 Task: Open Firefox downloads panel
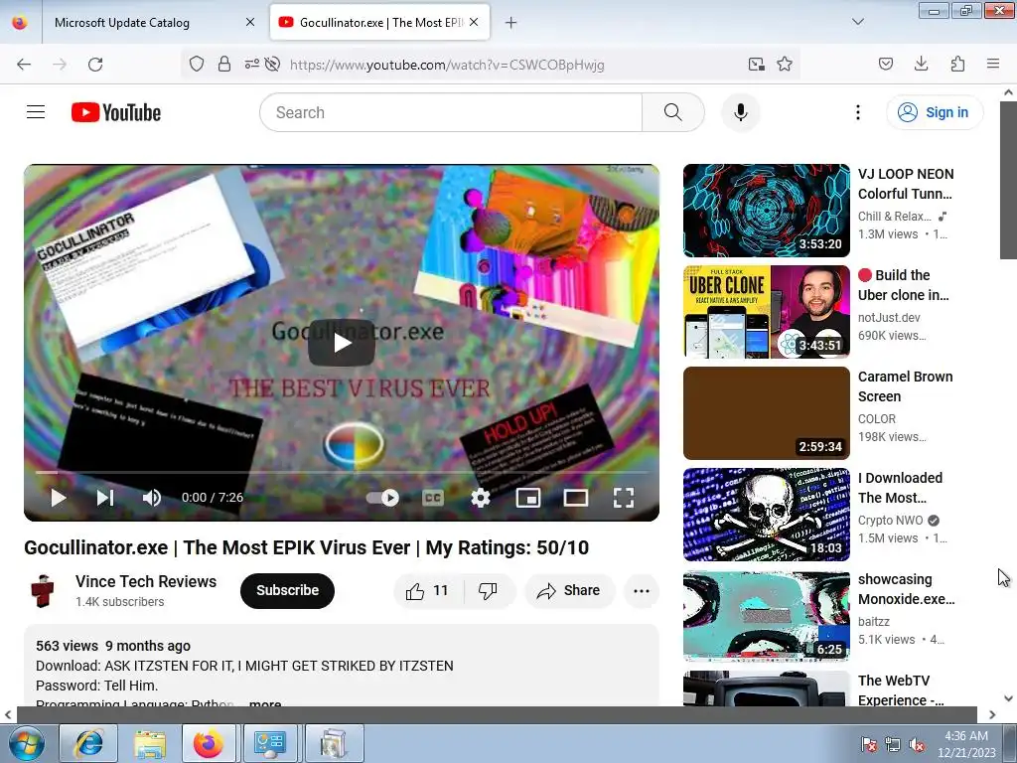point(921,64)
